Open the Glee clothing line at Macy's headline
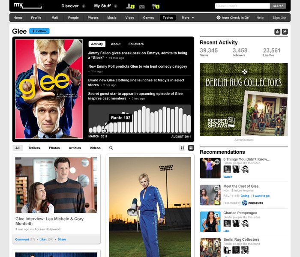The width and height of the screenshot is (300, 257). pyautogui.click(x=136, y=82)
